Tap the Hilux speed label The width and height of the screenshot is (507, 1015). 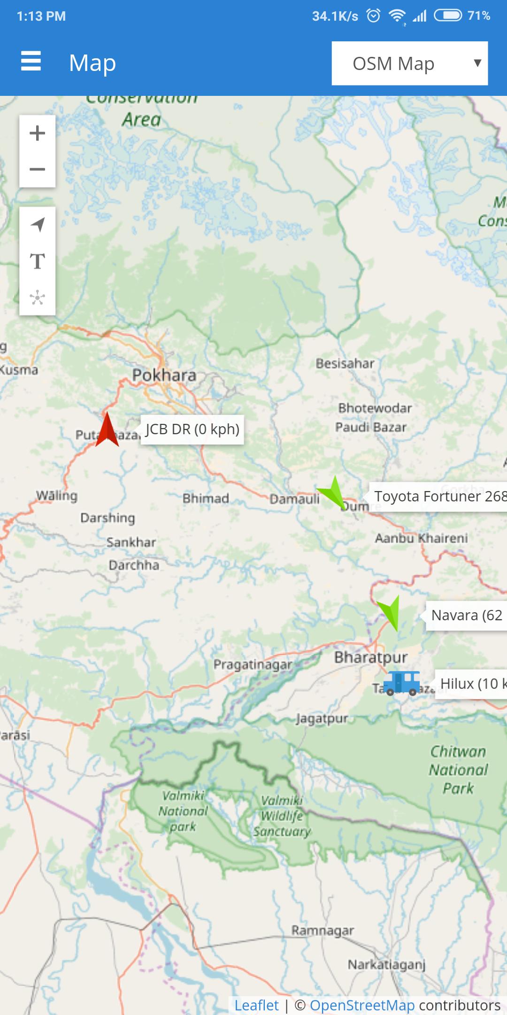click(x=471, y=684)
